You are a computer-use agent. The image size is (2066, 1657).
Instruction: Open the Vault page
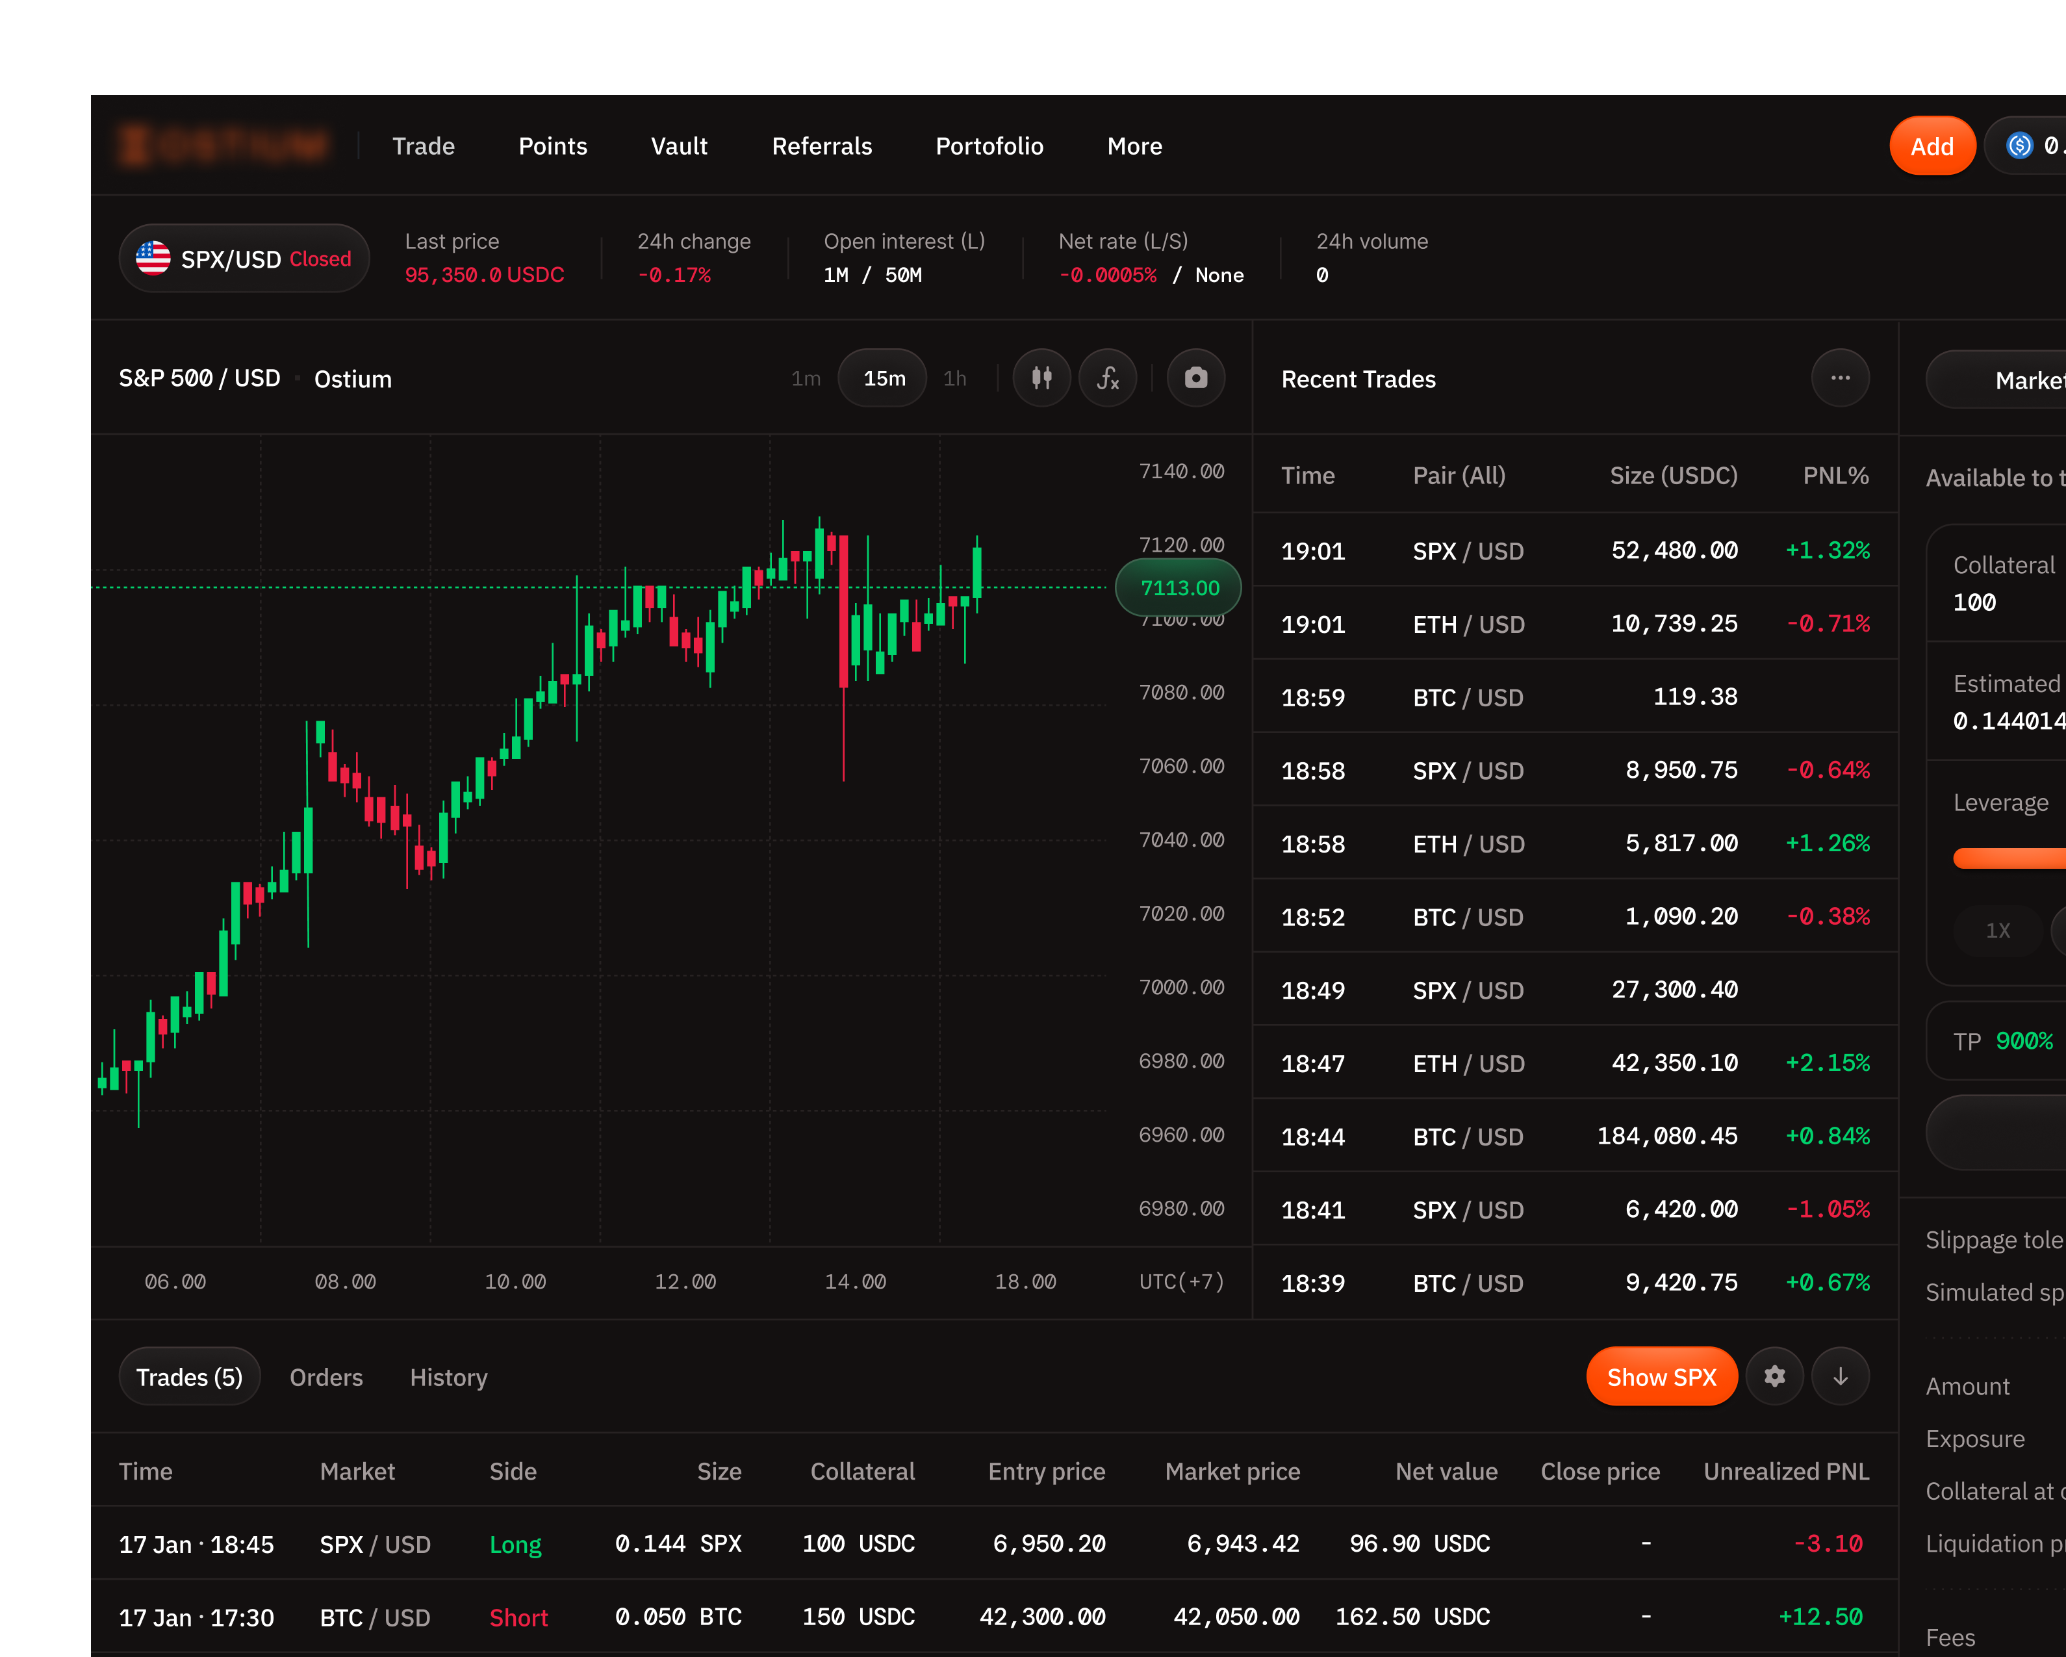pyautogui.click(x=680, y=146)
